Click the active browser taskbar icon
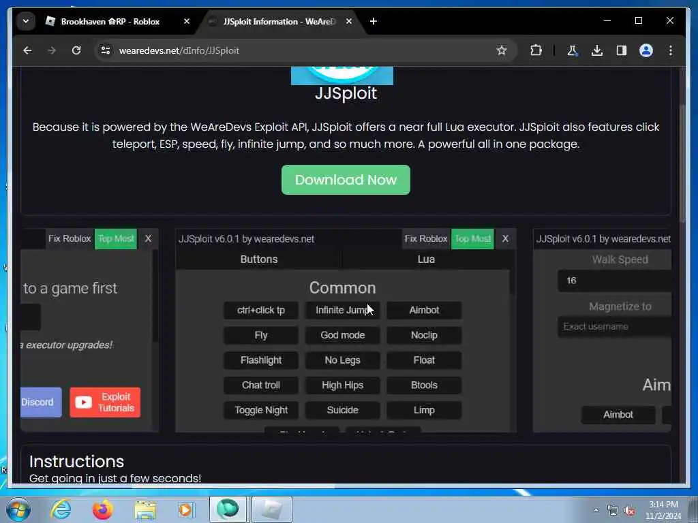698x523 pixels. (228, 509)
